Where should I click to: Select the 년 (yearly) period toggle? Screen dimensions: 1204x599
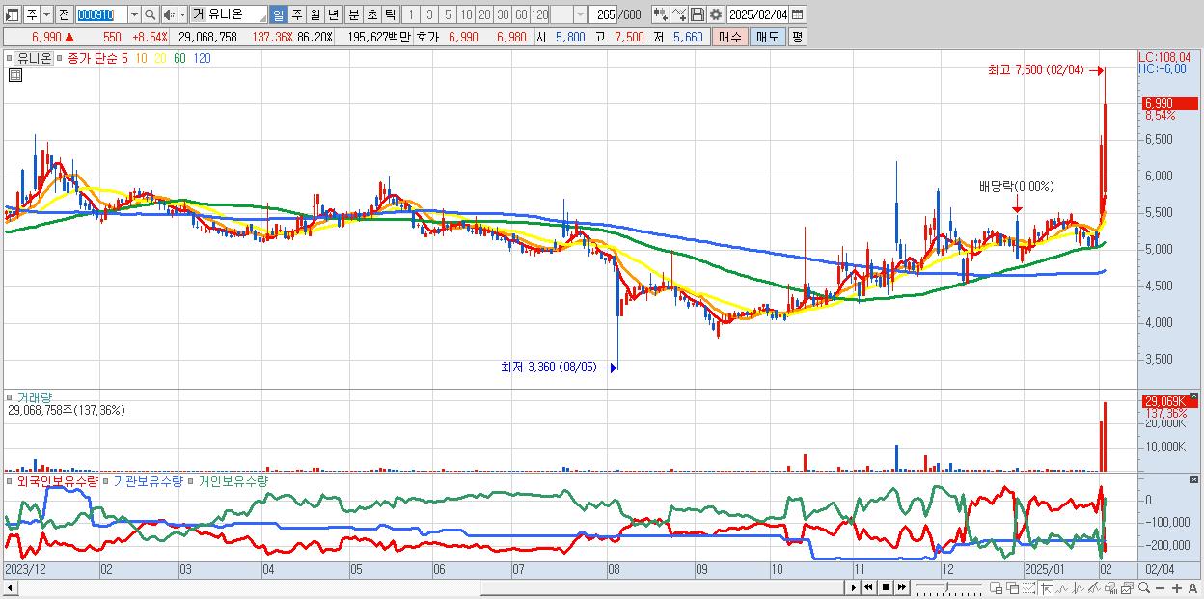click(x=333, y=14)
